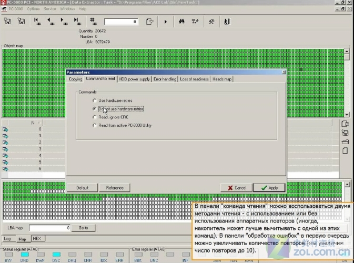Click the row 5 arrow icon

[5, 163]
